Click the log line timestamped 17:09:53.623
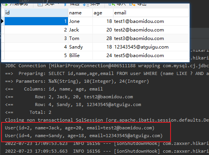This screenshot has width=209, height=155. (107, 143)
